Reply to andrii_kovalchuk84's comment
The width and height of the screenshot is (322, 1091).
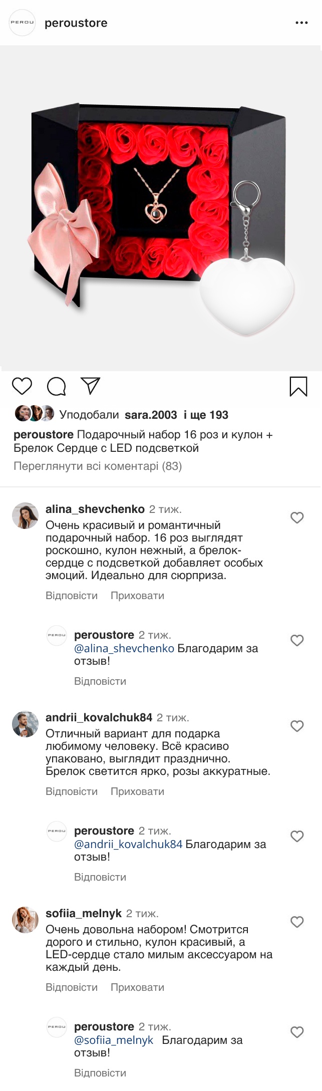(72, 791)
